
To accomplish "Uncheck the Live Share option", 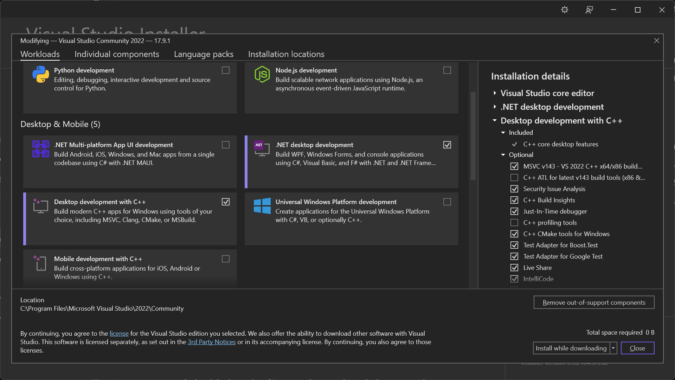I will [514, 268].
